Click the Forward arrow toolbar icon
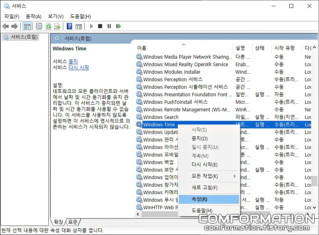 point(15,26)
